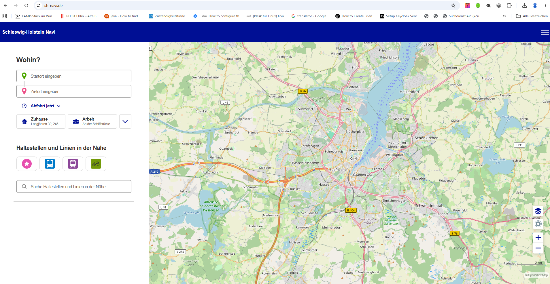Click the clock icon beside Abfahrt jetzt
The width and height of the screenshot is (550, 284).
coord(24,106)
